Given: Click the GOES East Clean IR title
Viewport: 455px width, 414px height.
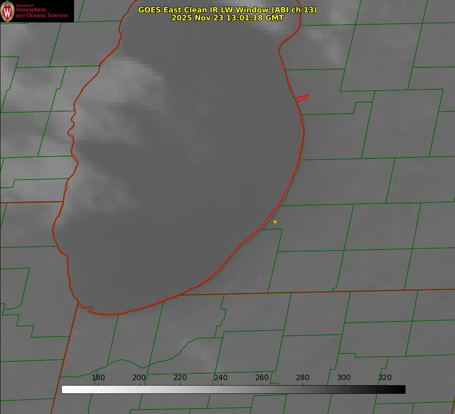Looking at the screenshot, I should (201, 10).
